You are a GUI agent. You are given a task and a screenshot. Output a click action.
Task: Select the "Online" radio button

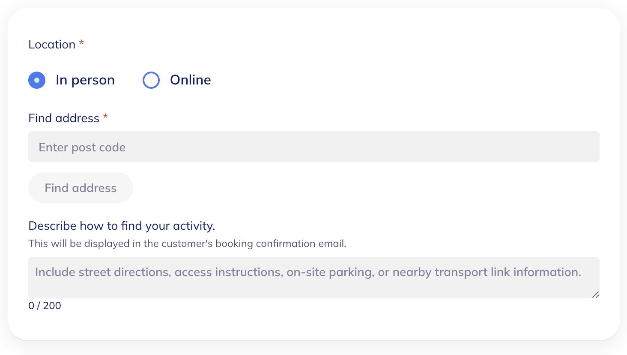tap(151, 80)
